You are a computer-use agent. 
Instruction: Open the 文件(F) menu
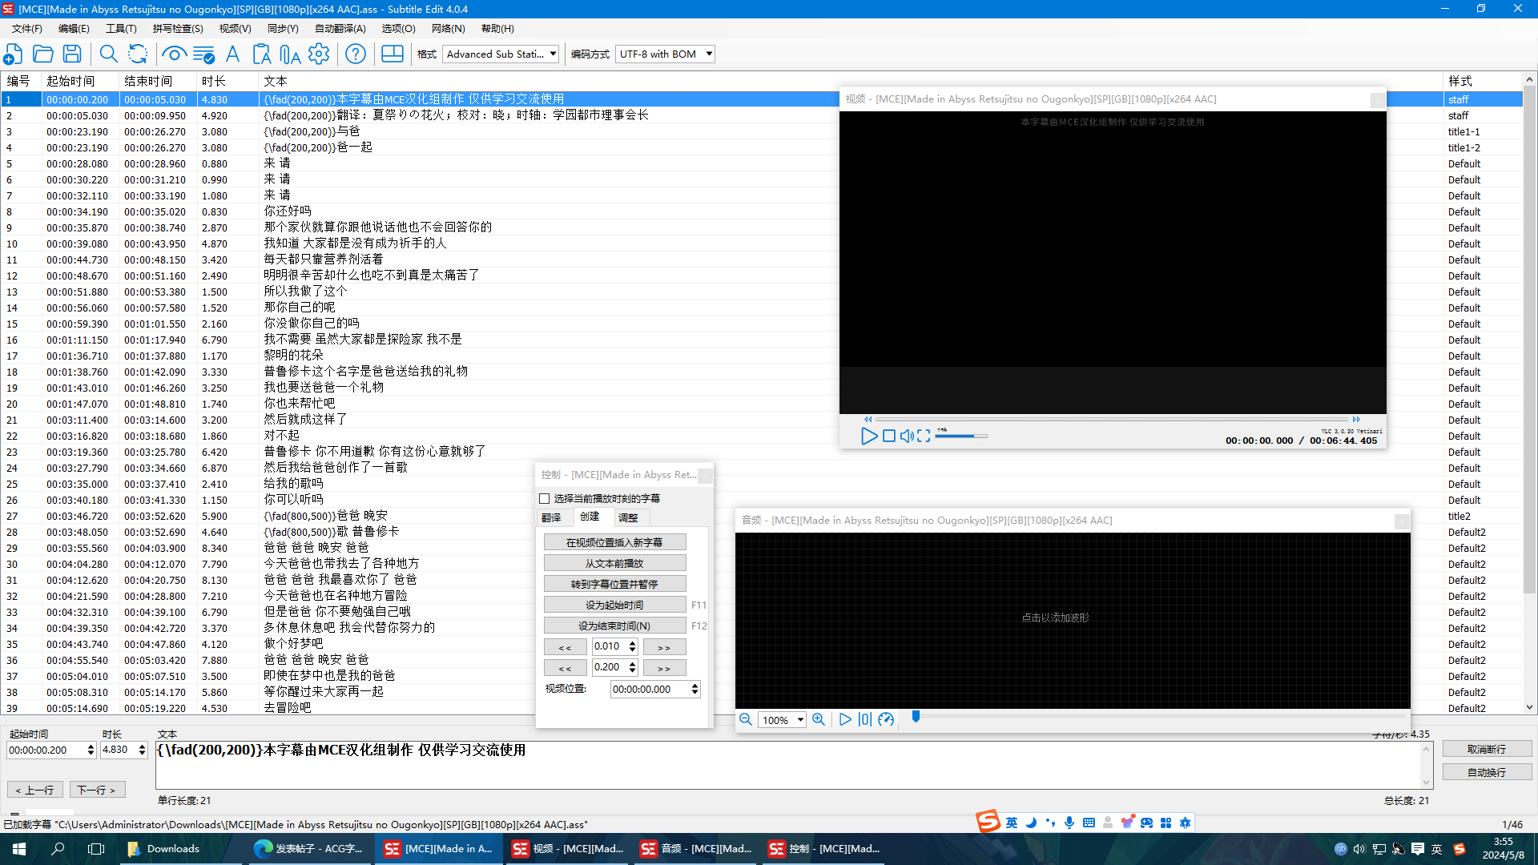click(26, 28)
